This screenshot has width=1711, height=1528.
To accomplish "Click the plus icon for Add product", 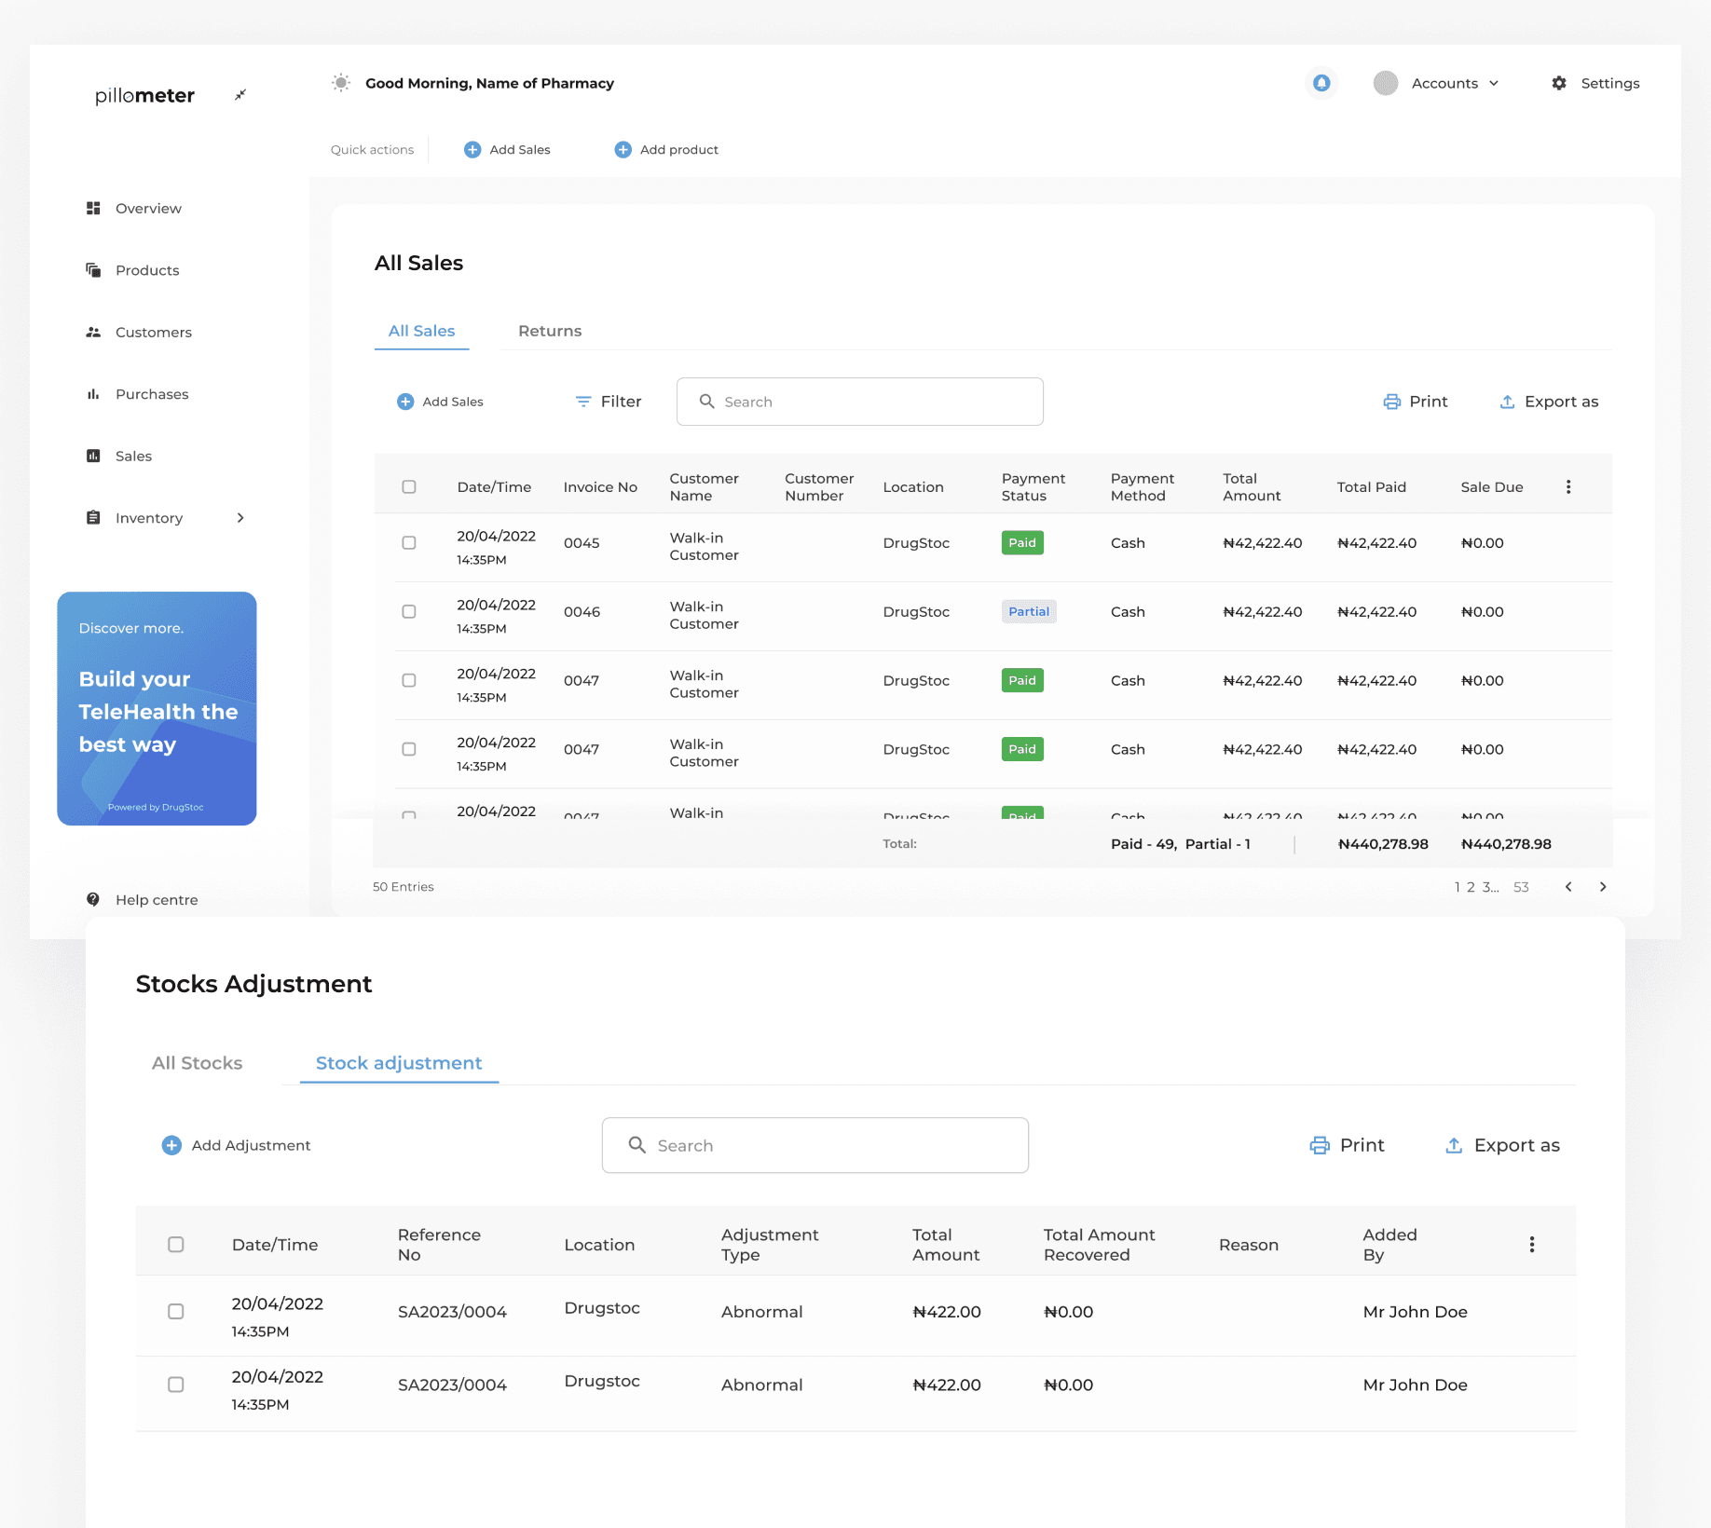I will click(623, 149).
